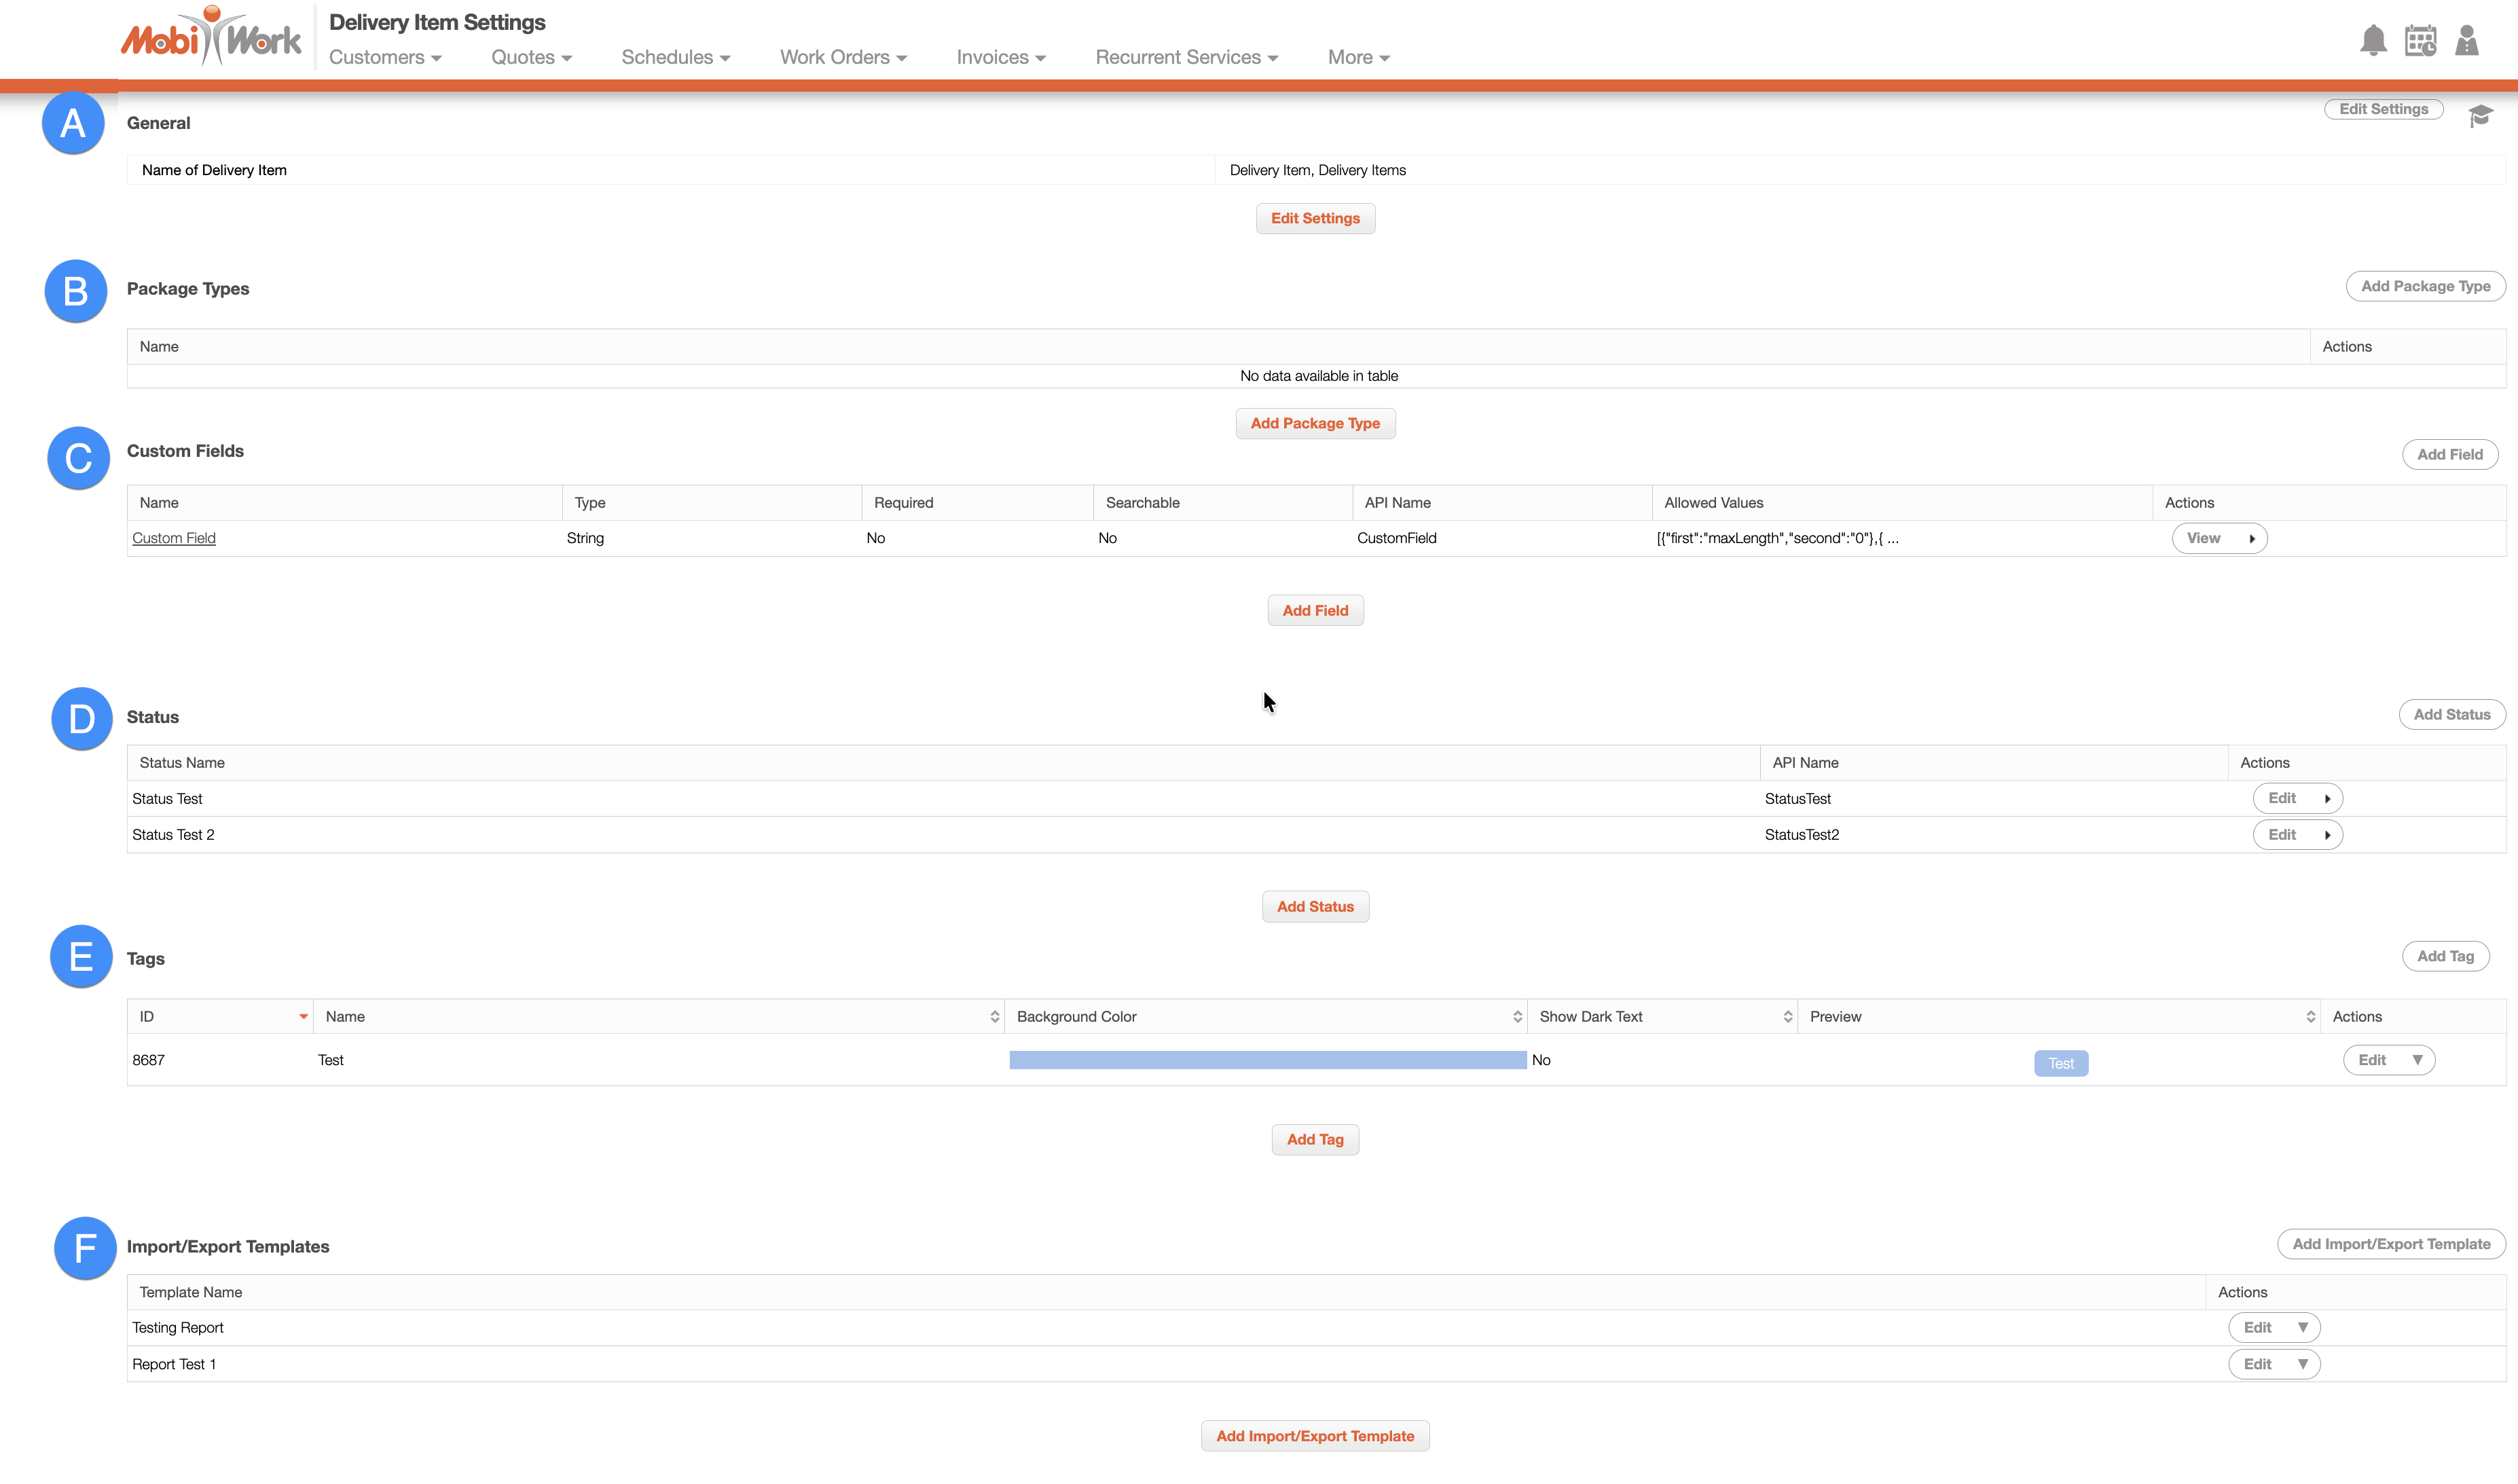Click the blue background color bar for Test tag

point(1267,1060)
